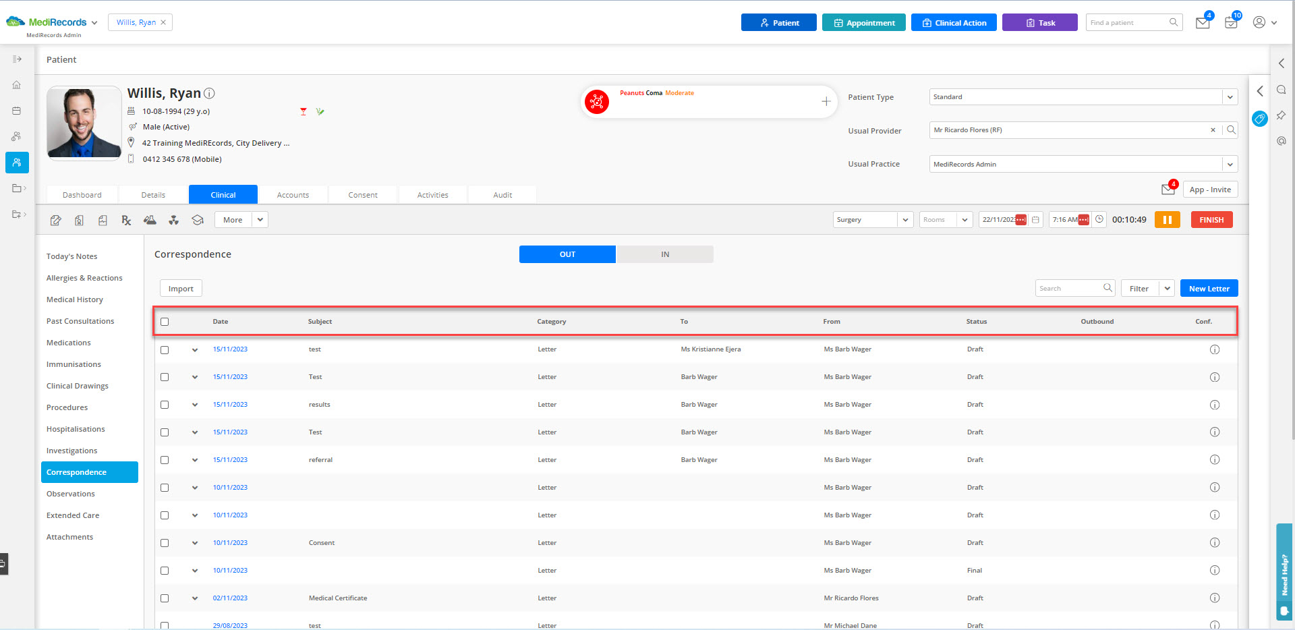The image size is (1295, 630).
Task: Click the info icon for the 'results' letter row
Action: pyautogui.click(x=1215, y=405)
